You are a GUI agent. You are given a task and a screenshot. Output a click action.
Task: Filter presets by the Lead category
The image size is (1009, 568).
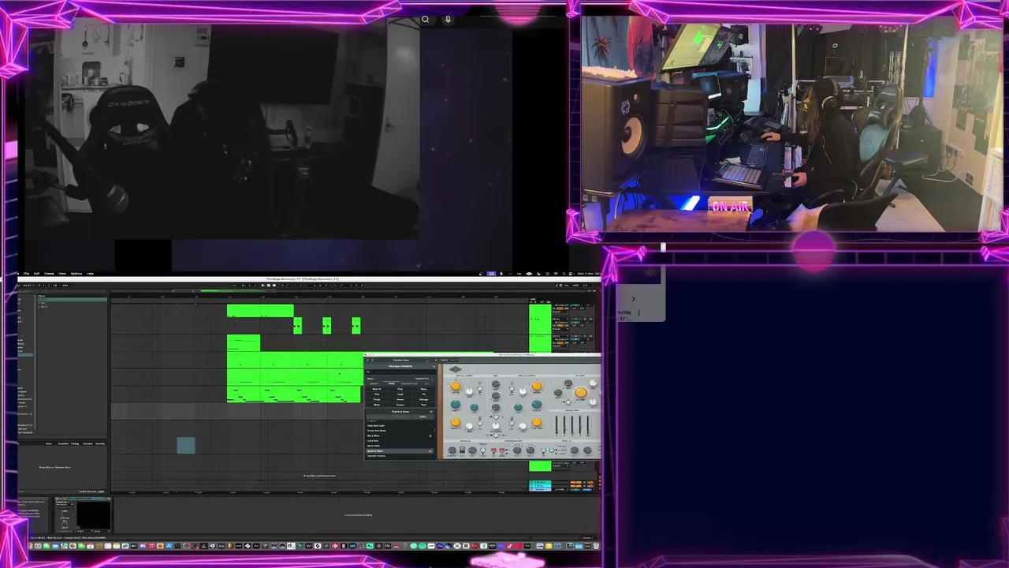(400, 394)
